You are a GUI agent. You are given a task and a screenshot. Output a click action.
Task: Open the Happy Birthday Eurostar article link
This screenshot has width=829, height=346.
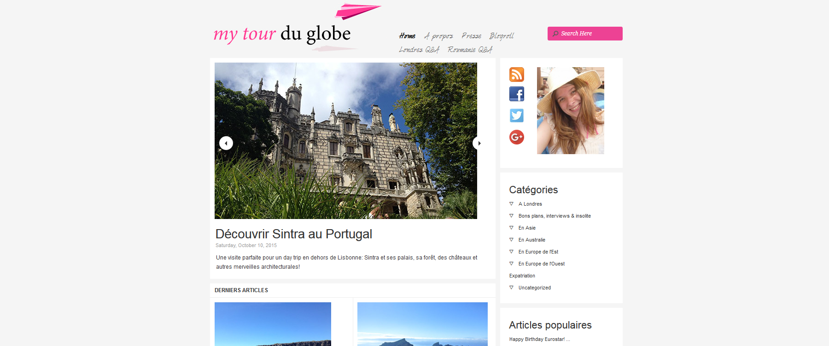pos(539,339)
